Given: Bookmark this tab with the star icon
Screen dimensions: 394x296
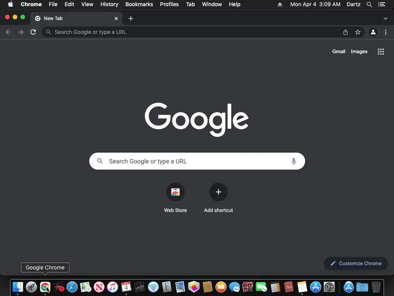Looking at the screenshot, I should 358,32.
